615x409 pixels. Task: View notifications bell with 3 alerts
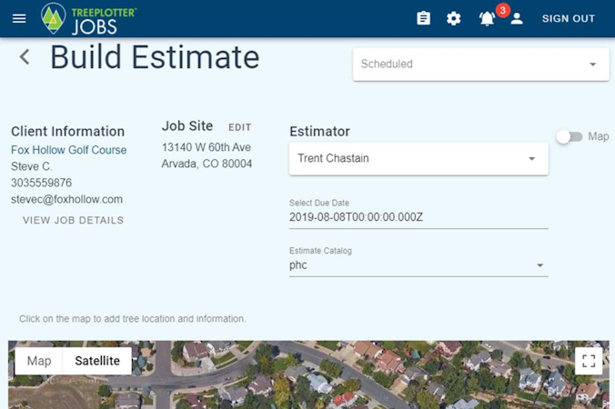click(487, 18)
